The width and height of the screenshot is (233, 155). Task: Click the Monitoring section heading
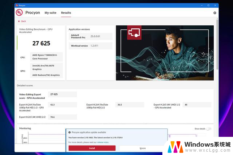point(25,129)
